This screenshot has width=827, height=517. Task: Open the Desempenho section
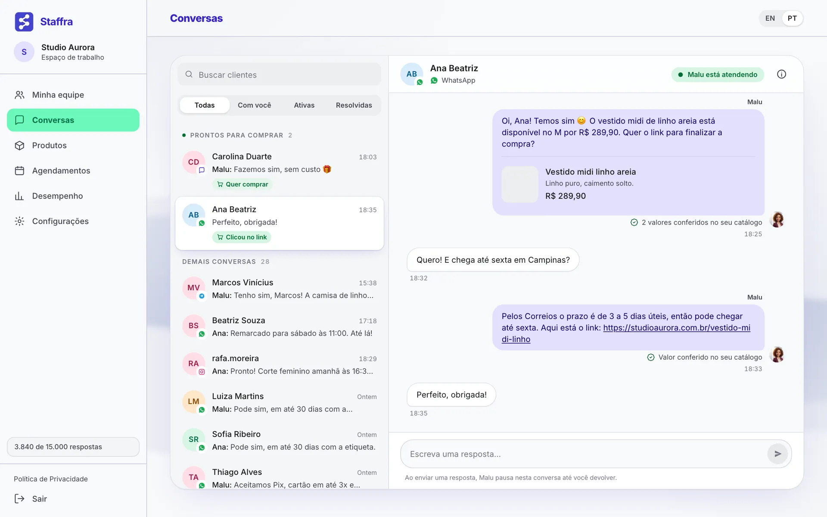(73, 196)
